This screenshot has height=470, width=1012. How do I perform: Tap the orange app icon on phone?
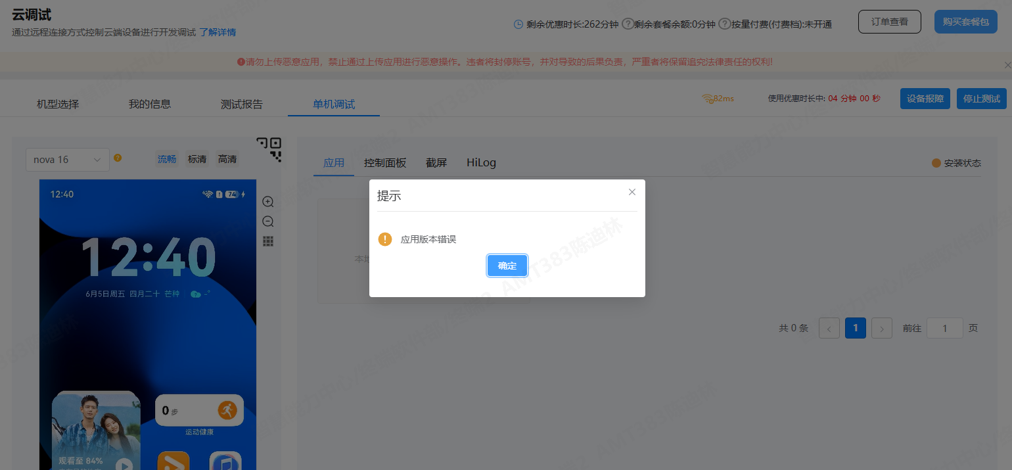[173, 461]
